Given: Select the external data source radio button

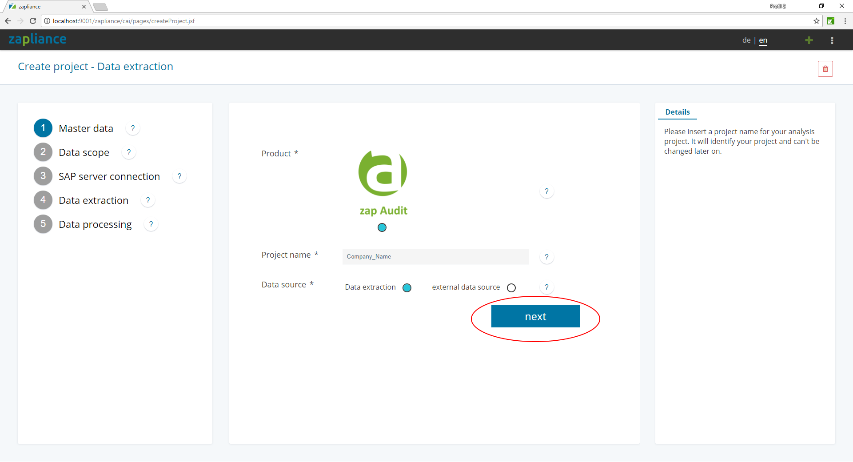Looking at the screenshot, I should (511, 288).
